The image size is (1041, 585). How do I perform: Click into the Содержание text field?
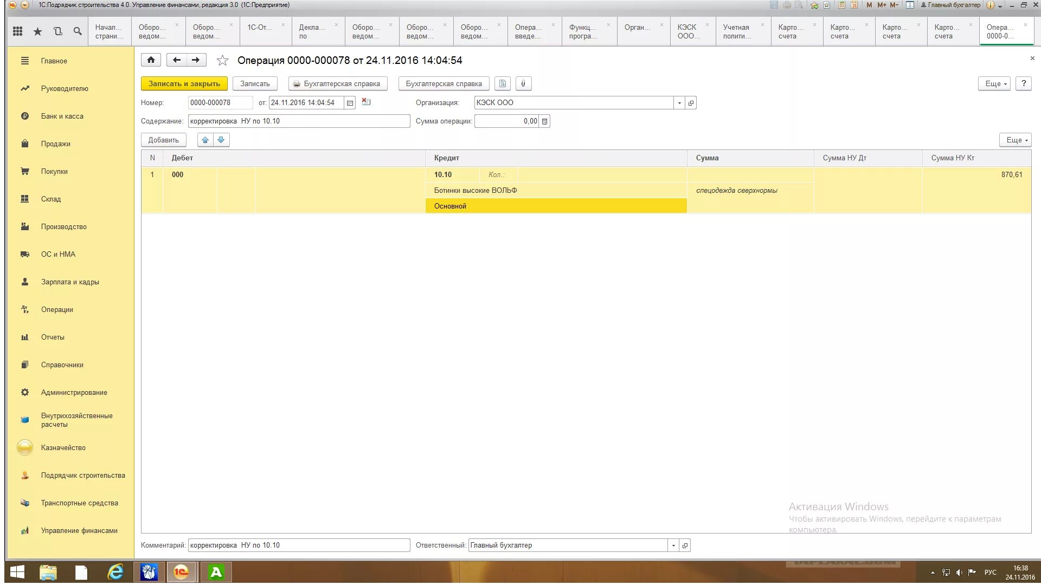(x=298, y=121)
